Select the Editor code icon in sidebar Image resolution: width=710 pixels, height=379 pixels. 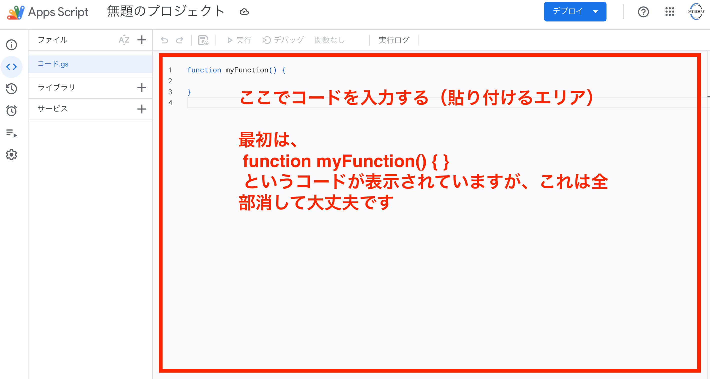tap(11, 67)
